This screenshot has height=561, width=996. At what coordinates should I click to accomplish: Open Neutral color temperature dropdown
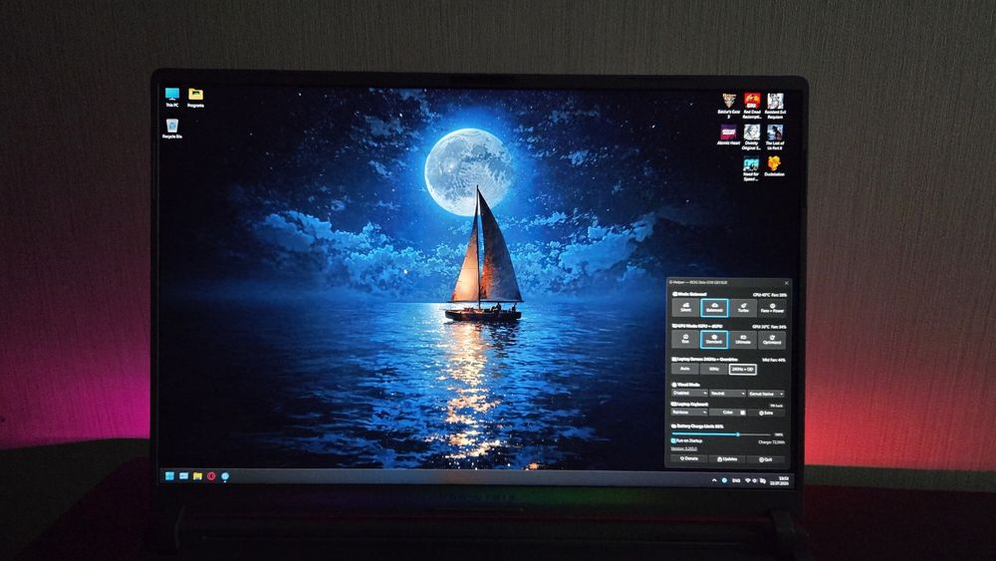pos(727,394)
